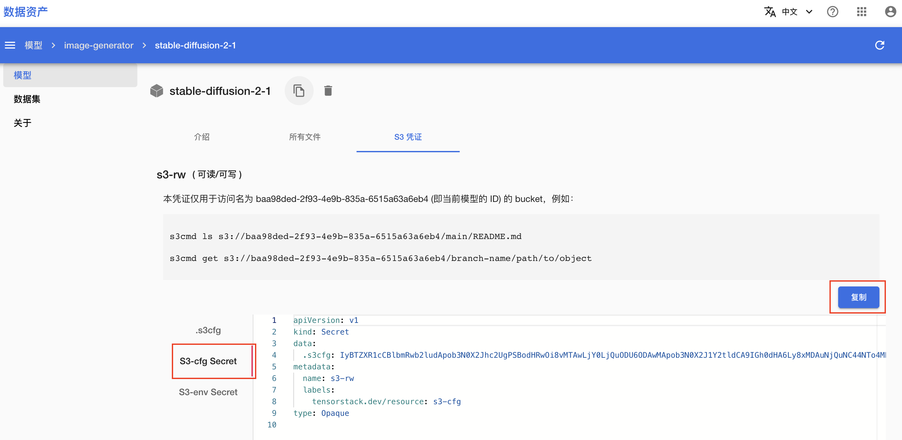Click the image-generator breadcrumb link
This screenshot has height=440, width=902.
click(98, 45)
